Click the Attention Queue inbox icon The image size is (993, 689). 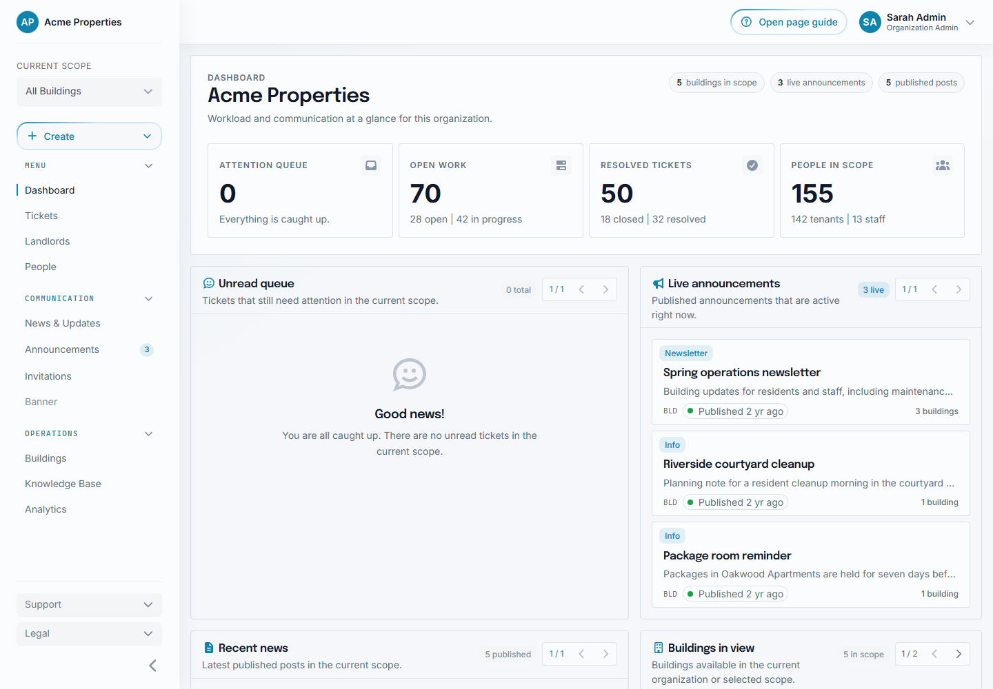pos(371,165)
